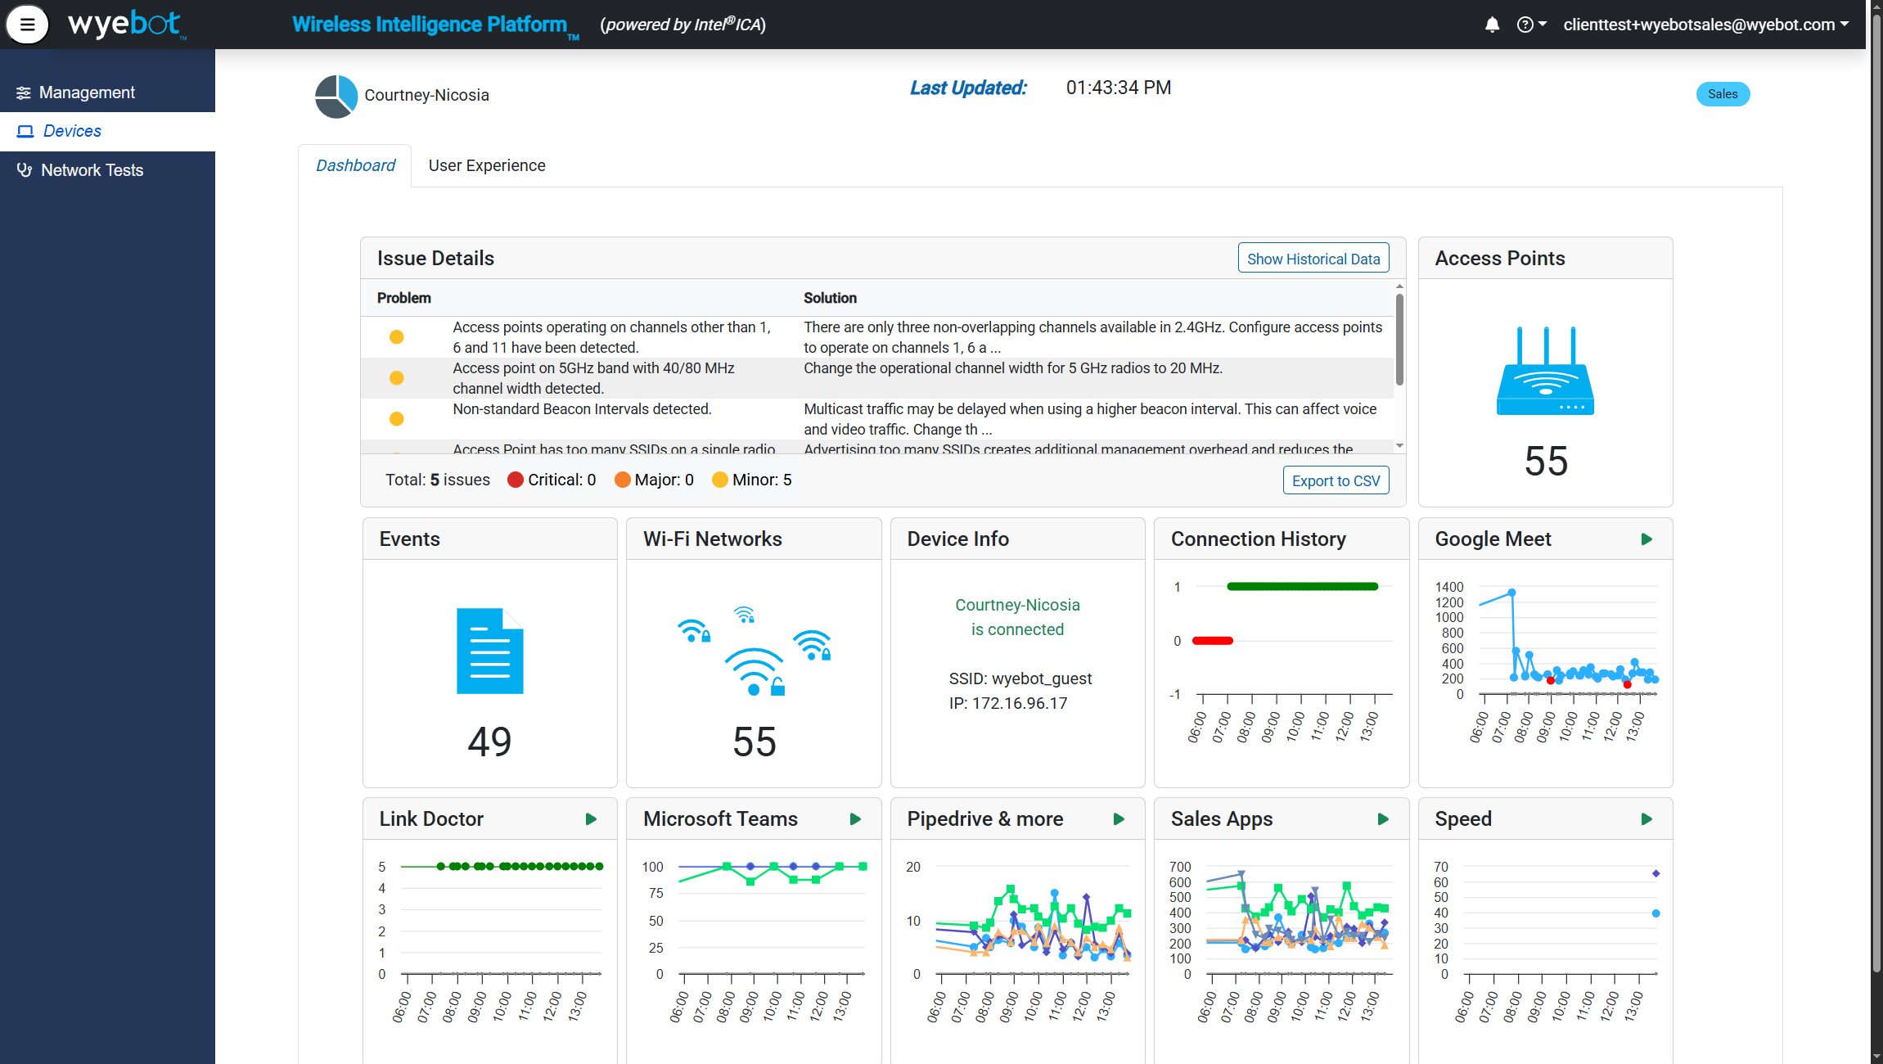Click the Courtney-Nicosia pie chart icon
Image resolution: width=1883 pixels, height=1064 pixels.
coord(336,96)
